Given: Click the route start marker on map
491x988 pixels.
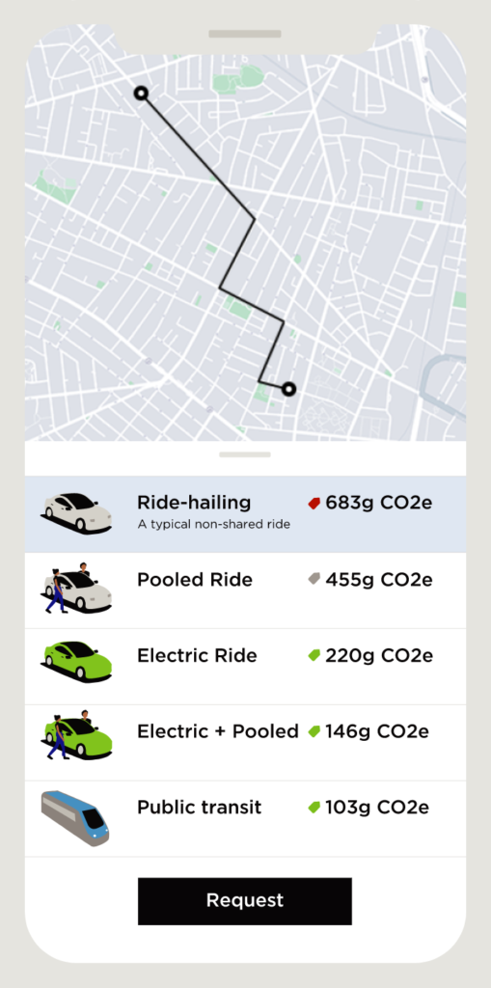Looking at the screenshot, I should pyautogui.click(x=141, y=94).
